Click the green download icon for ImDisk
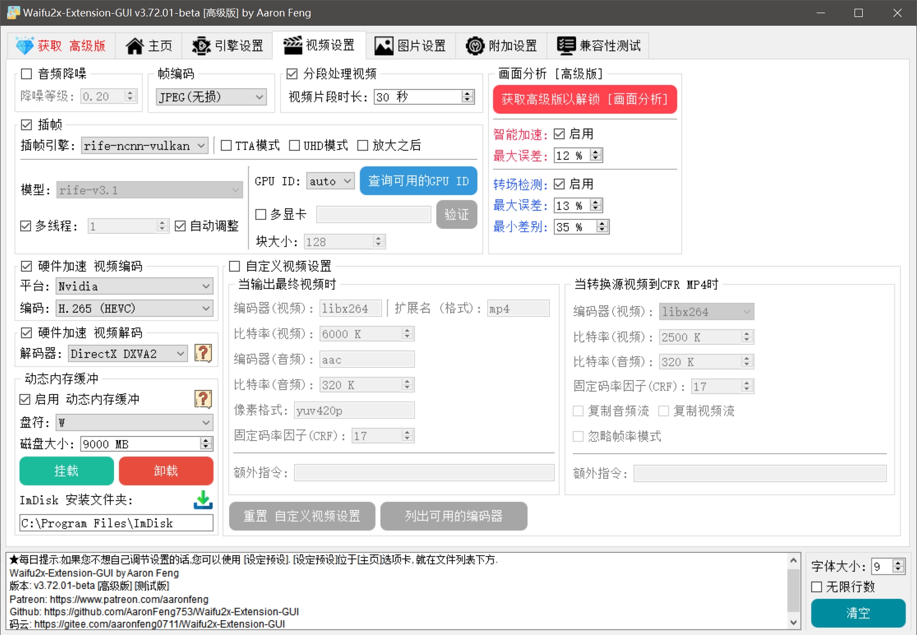Image resolution: width=917 pixels, height=635 pixels. [x=203, y=499]
